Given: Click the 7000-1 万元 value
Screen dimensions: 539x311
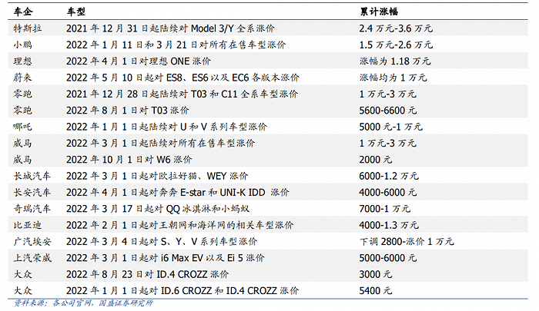Looking at the screenshot, I should tap(385, 209).
